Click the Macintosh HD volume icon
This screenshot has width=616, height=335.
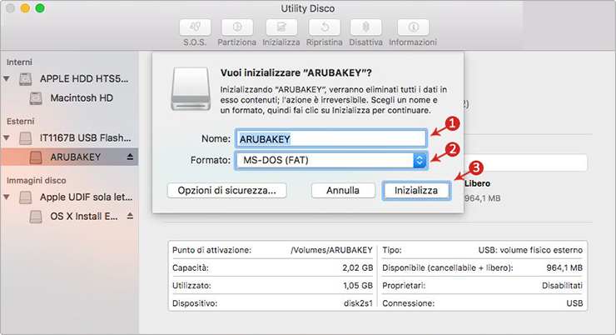point(36,98)
